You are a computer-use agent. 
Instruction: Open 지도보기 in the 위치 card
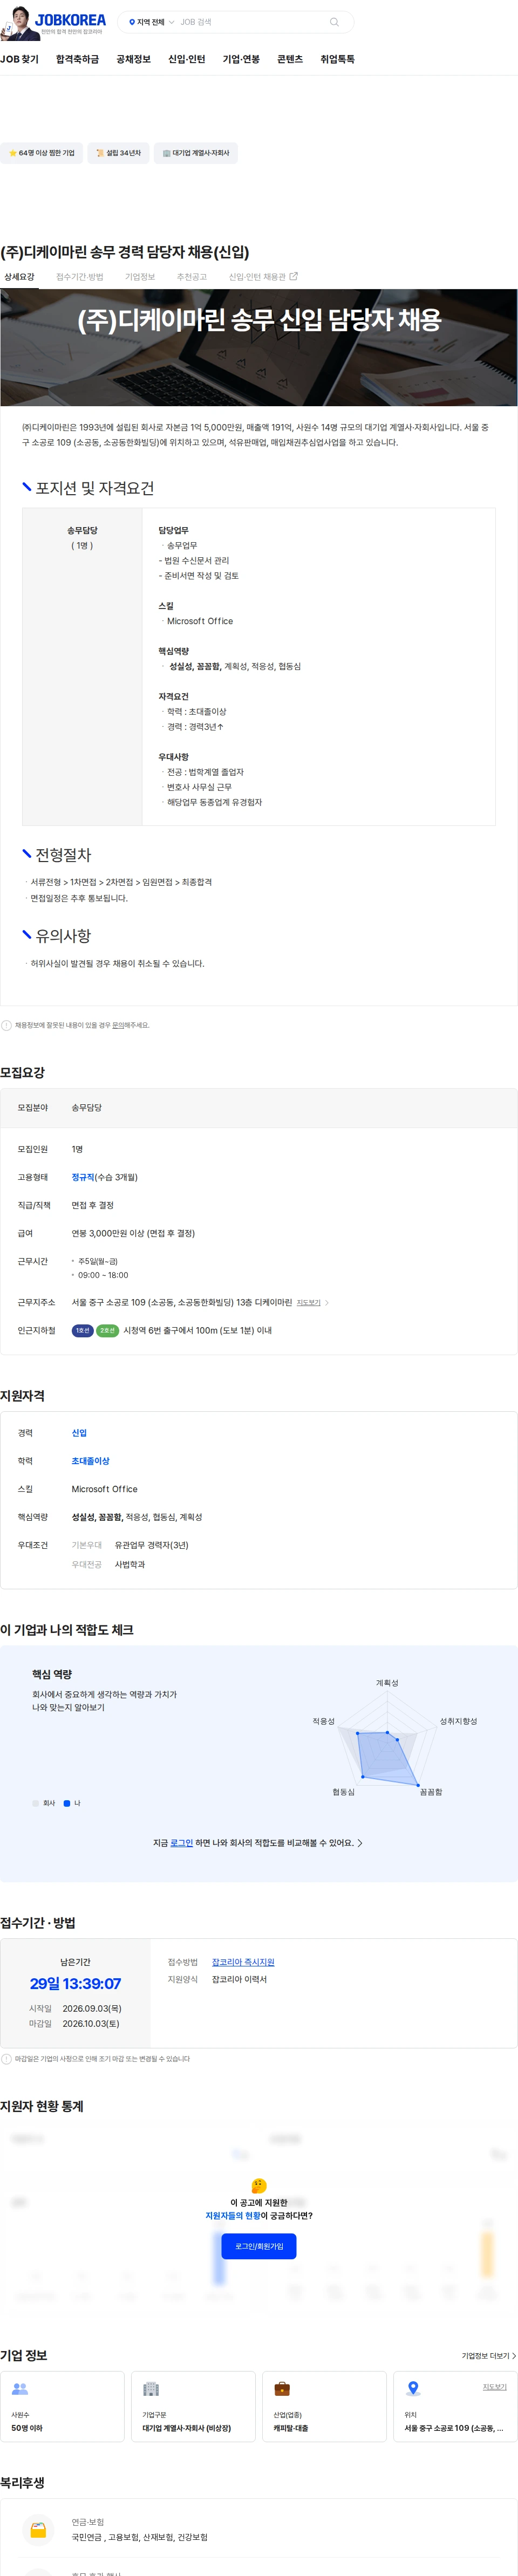(494, 2387)
